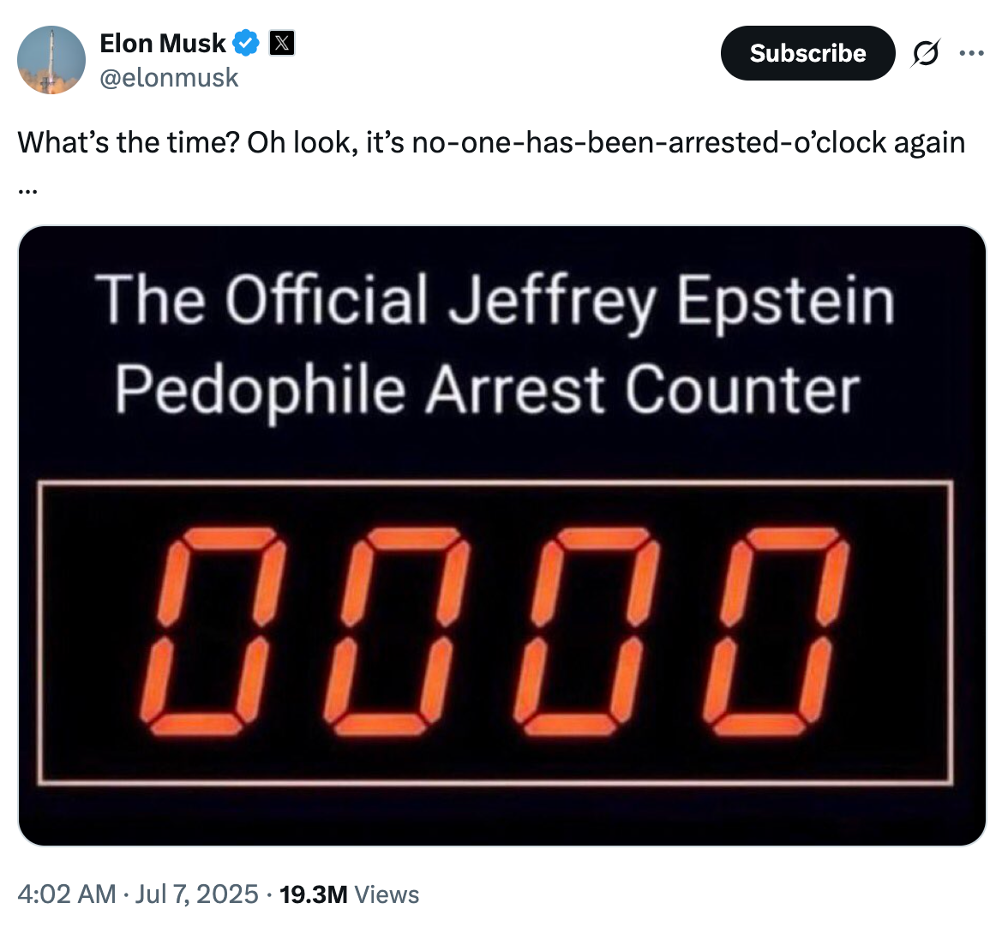Click the Elon Musk display name
The width and height of the screenshot is (1008, 927).
click(x=163, y=43)
